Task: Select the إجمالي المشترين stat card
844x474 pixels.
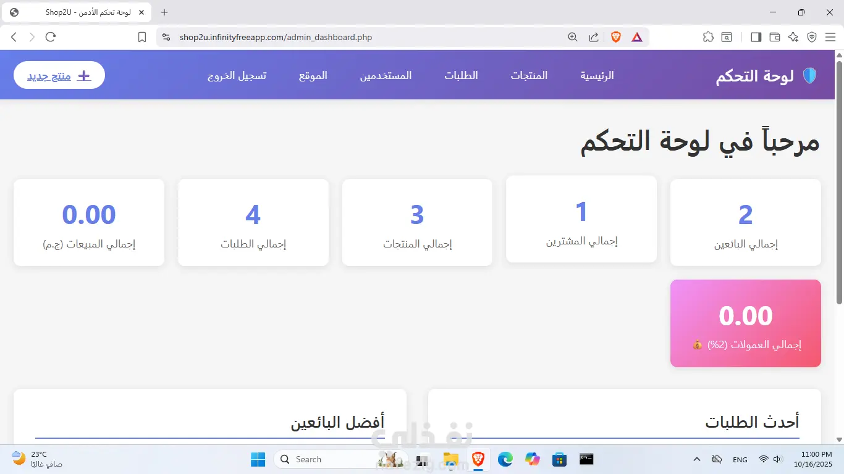Action: 581,219
